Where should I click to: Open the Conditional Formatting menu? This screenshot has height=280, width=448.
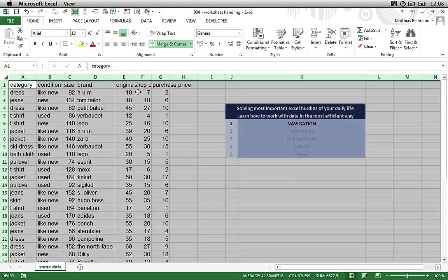(258, 39)
